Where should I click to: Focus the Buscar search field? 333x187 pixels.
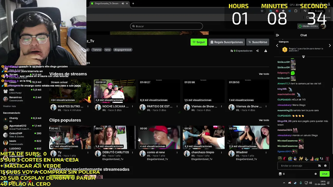click(x=166, y=26)
